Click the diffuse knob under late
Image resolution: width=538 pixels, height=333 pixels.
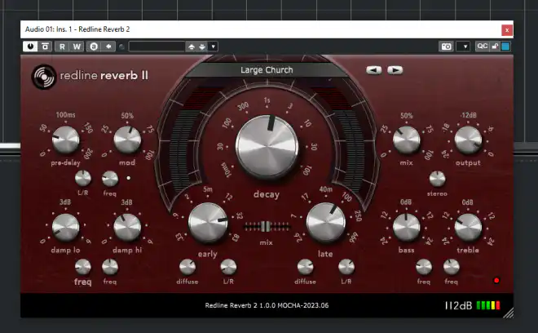pyautogui.click(x=306, y=267)
